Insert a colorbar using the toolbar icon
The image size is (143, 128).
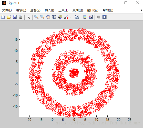(85, 17)
